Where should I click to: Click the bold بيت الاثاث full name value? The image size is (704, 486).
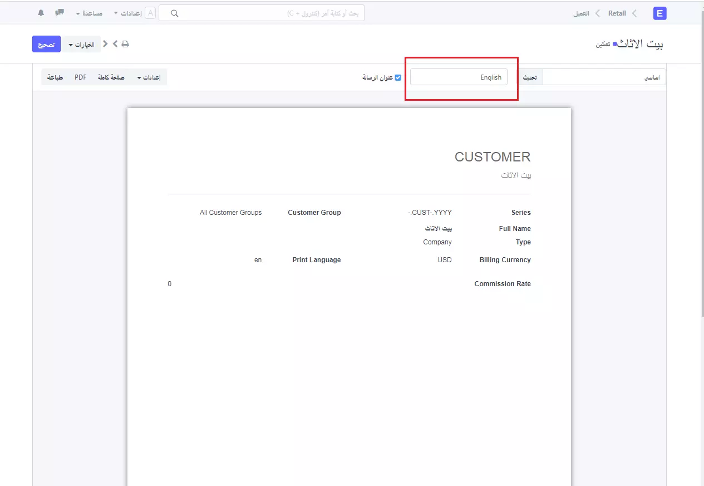click(x=439, y=229)
